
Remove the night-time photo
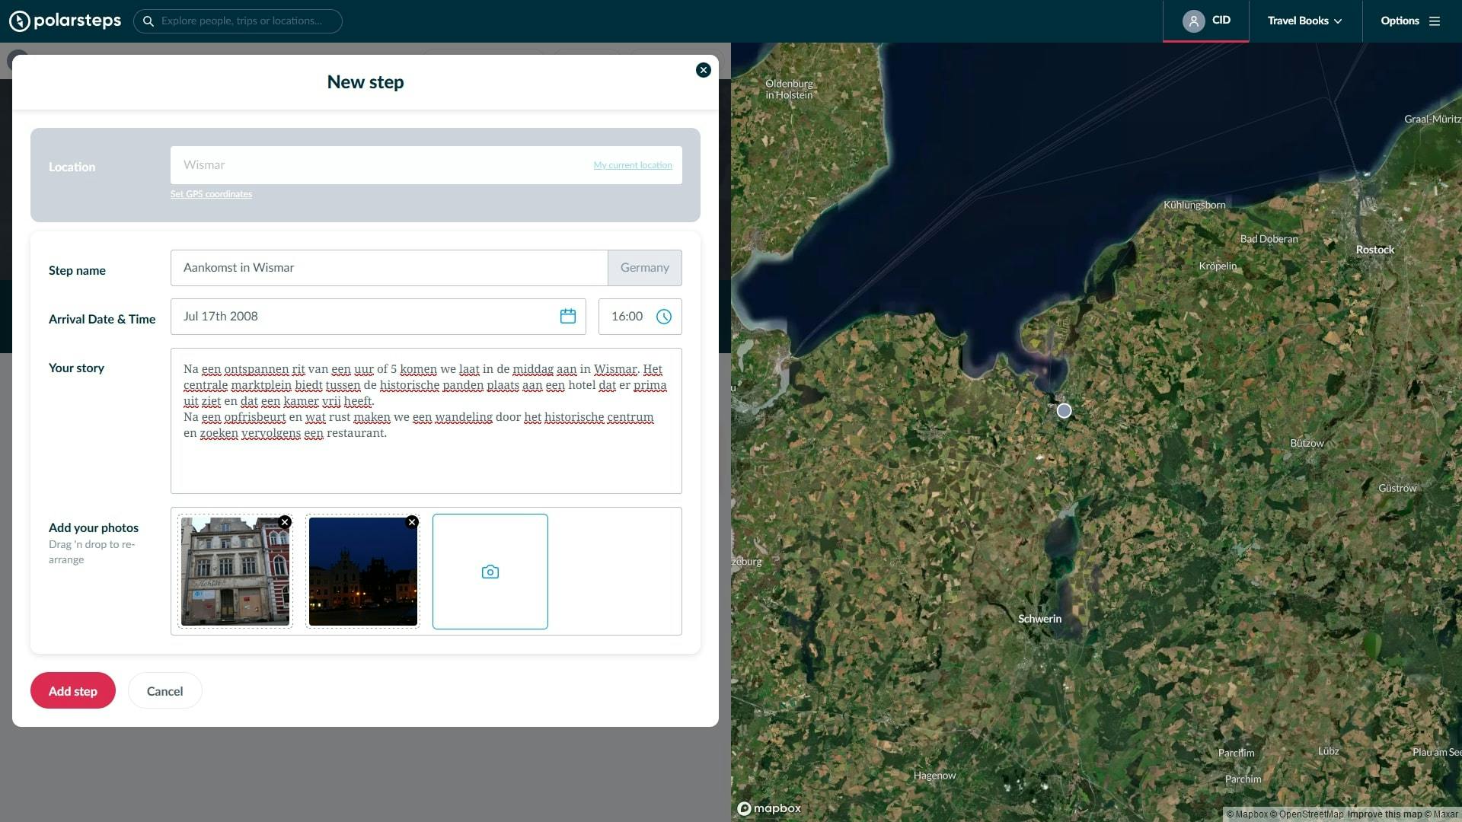click(x=412, y=522)
